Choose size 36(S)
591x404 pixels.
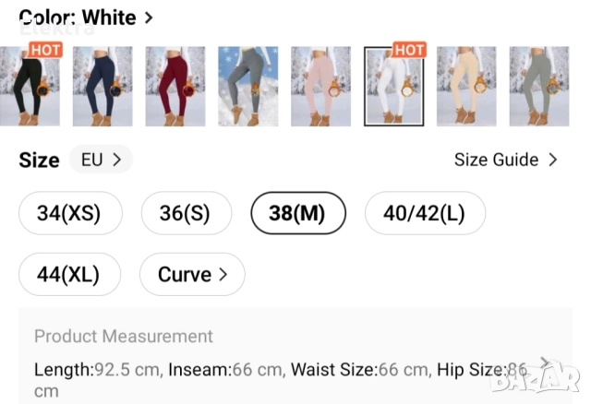185,214
